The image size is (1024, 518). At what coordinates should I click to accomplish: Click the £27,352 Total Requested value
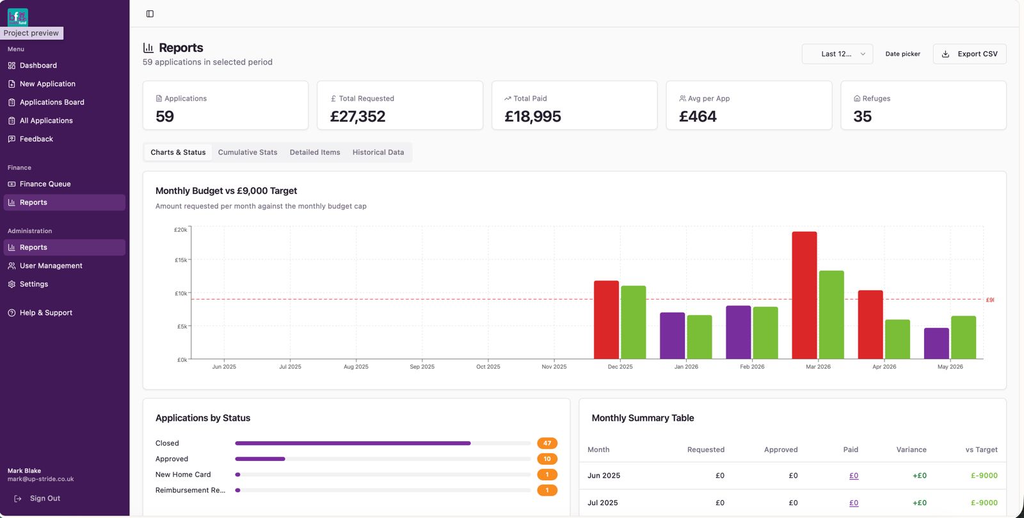point(358,117)
